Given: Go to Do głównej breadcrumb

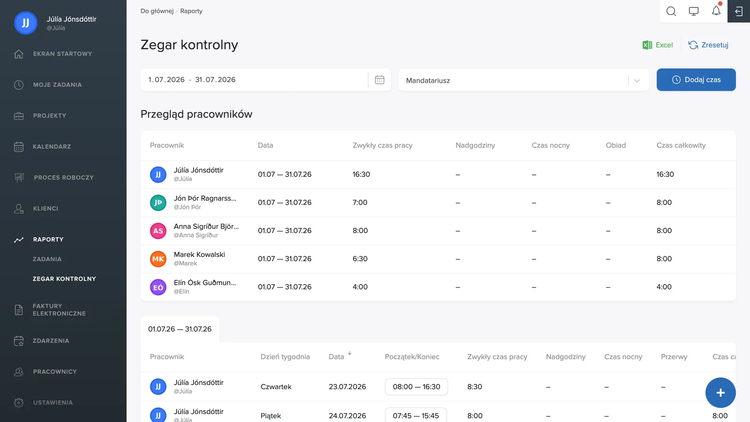Looking at the screenshot, I should (157, 11).
